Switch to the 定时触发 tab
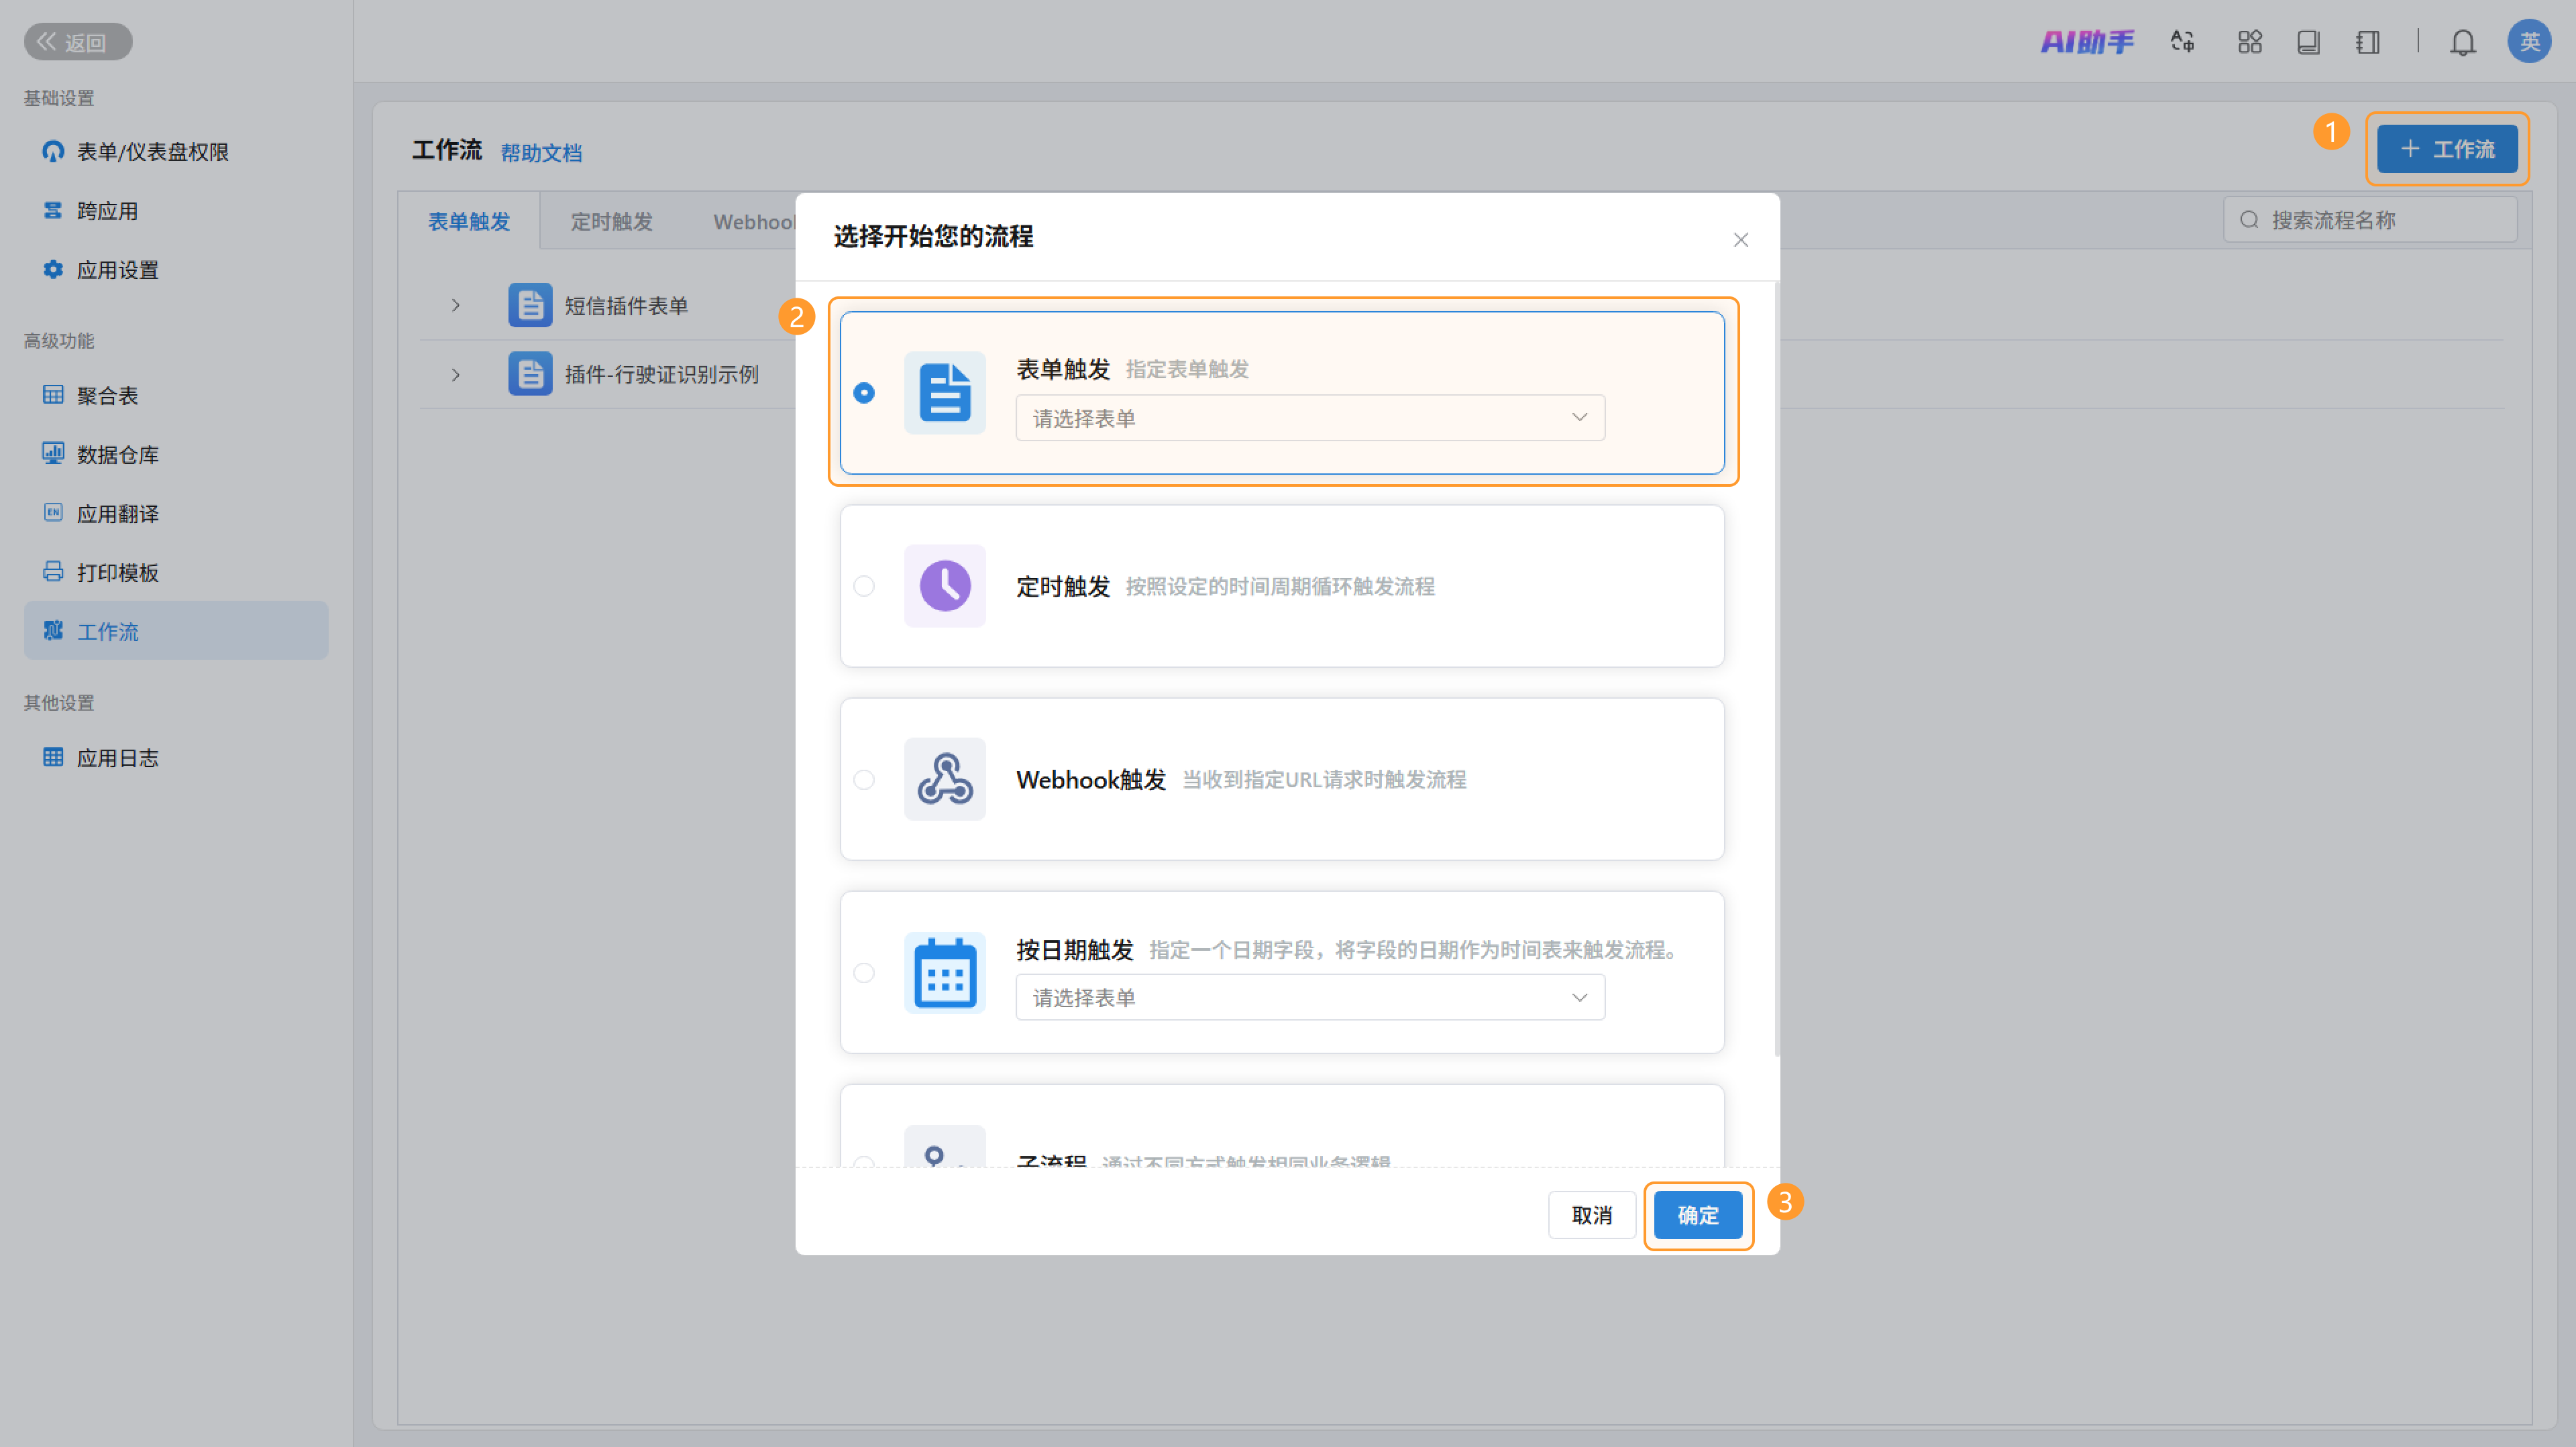This screenshot has height=1447, width=2576. pyautogui.click(x=611, y=222)
